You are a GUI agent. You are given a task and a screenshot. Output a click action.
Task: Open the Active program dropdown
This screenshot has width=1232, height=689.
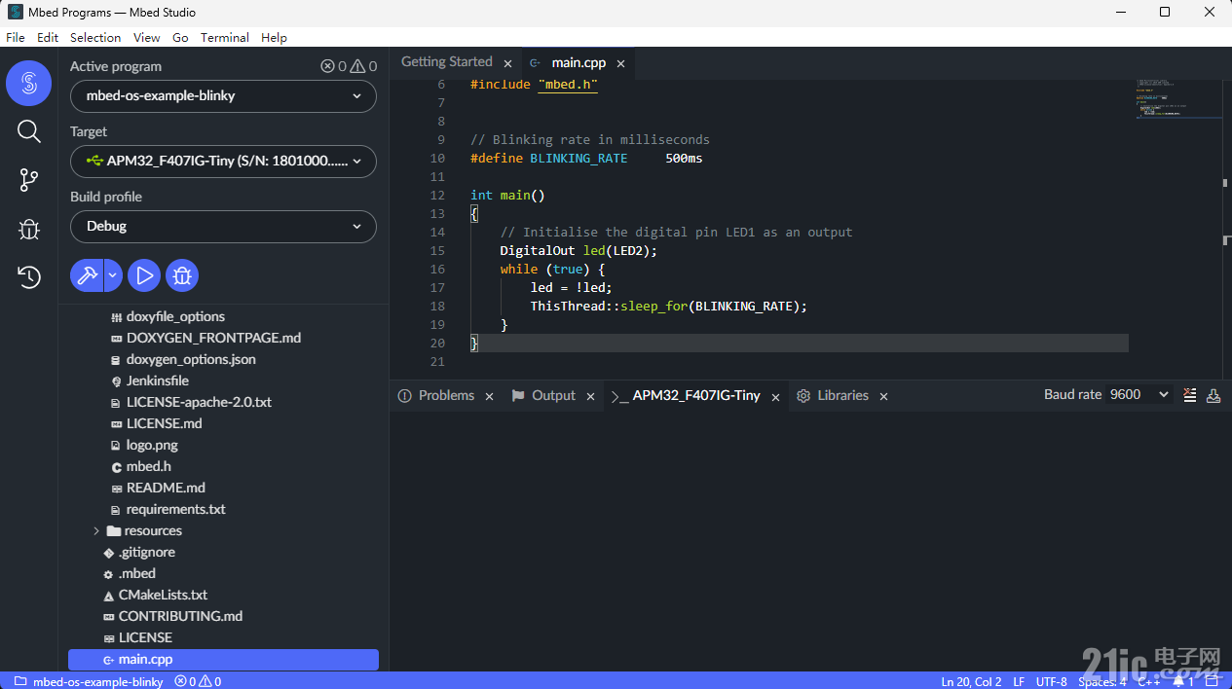click(x=223, y=96)
